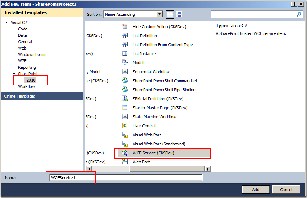Open the Online Templates section
The width and height of the screenshot is (307, 198).
click(x=19, y=96)
